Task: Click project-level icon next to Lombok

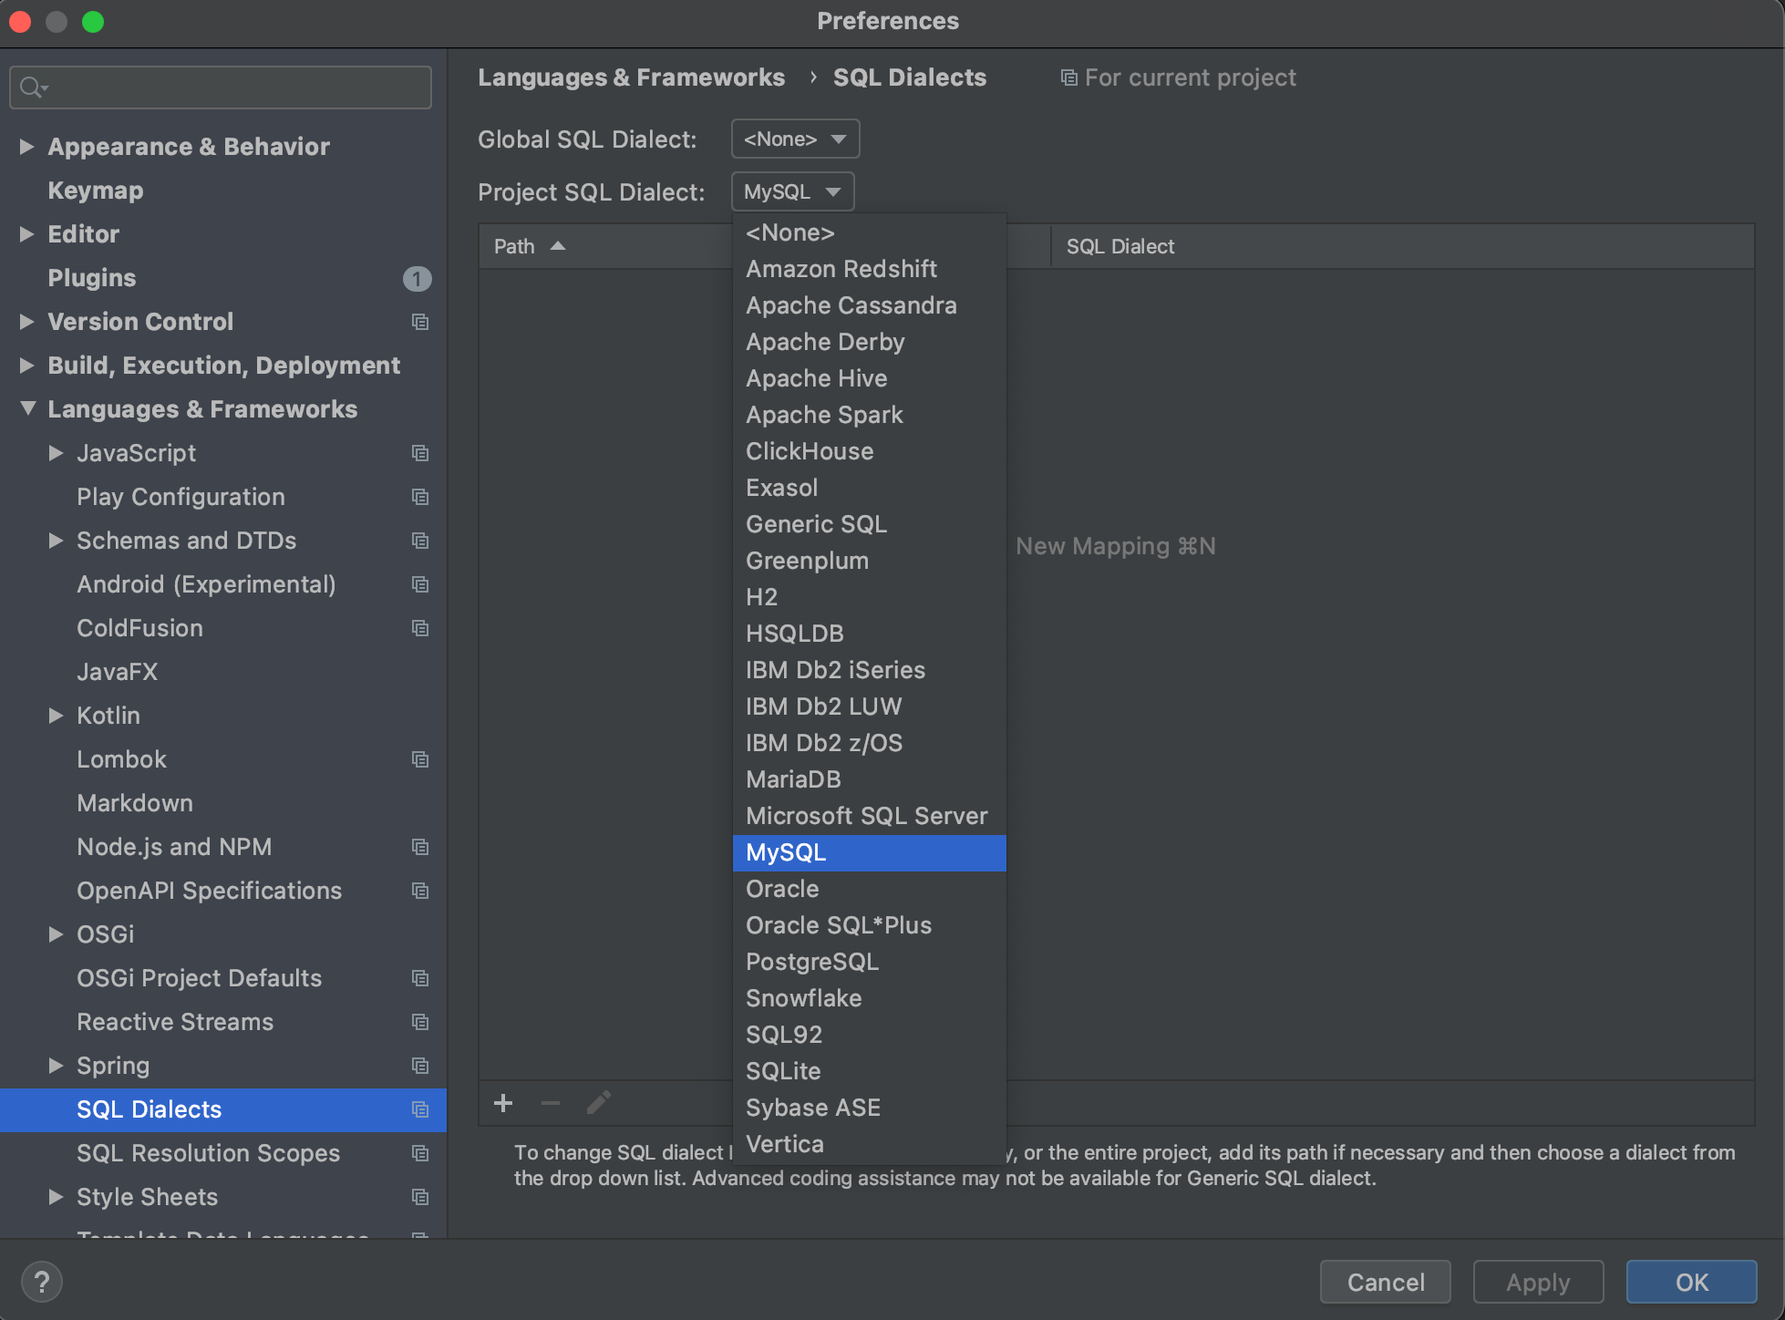Action: tap(420, 759)
